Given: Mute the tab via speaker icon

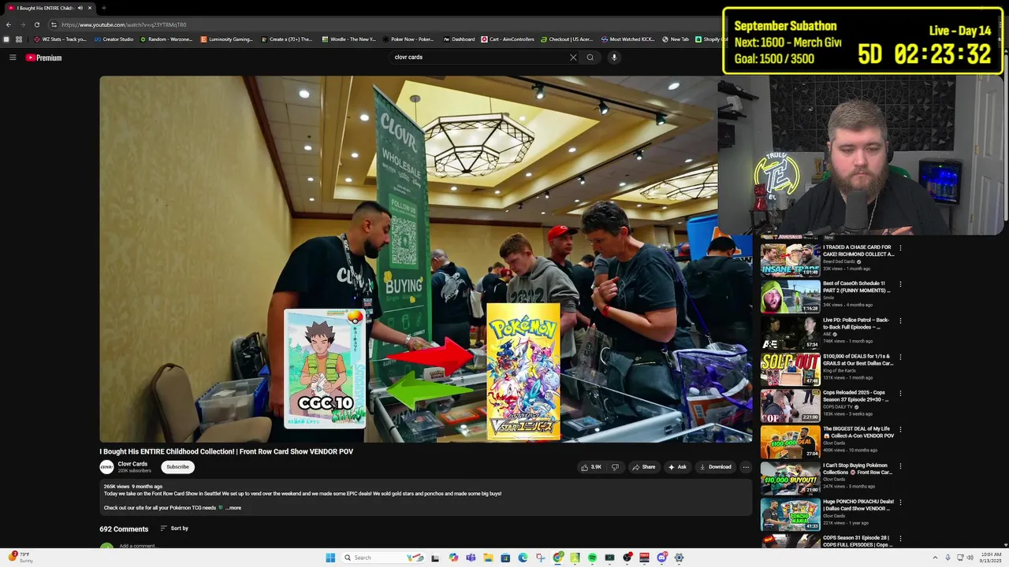Looking at the screenshot, I should pyautogui.click(x=80, y=8).
